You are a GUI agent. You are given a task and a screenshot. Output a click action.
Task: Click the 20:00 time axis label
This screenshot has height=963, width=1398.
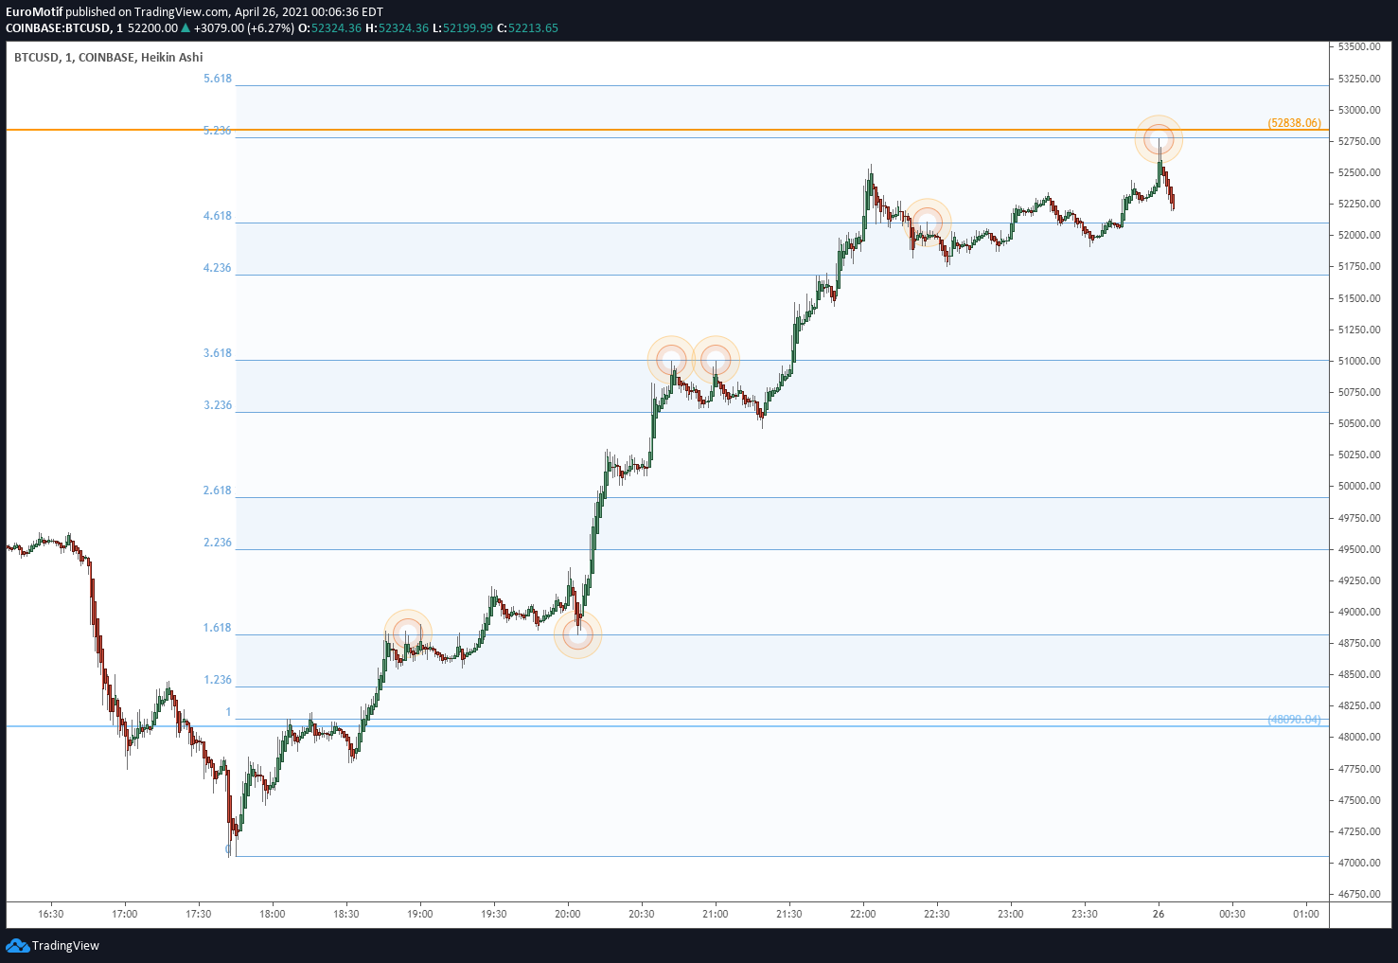coord(568,914)
